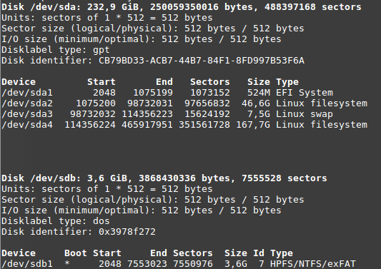This screenshot has height=269, width=381.
Task: Click the Sectors column header in sda table
Action: tap(210, 82)
